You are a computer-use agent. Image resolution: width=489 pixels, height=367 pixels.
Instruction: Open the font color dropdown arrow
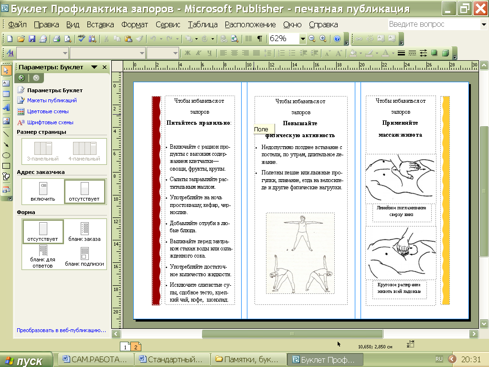[393, 54]
